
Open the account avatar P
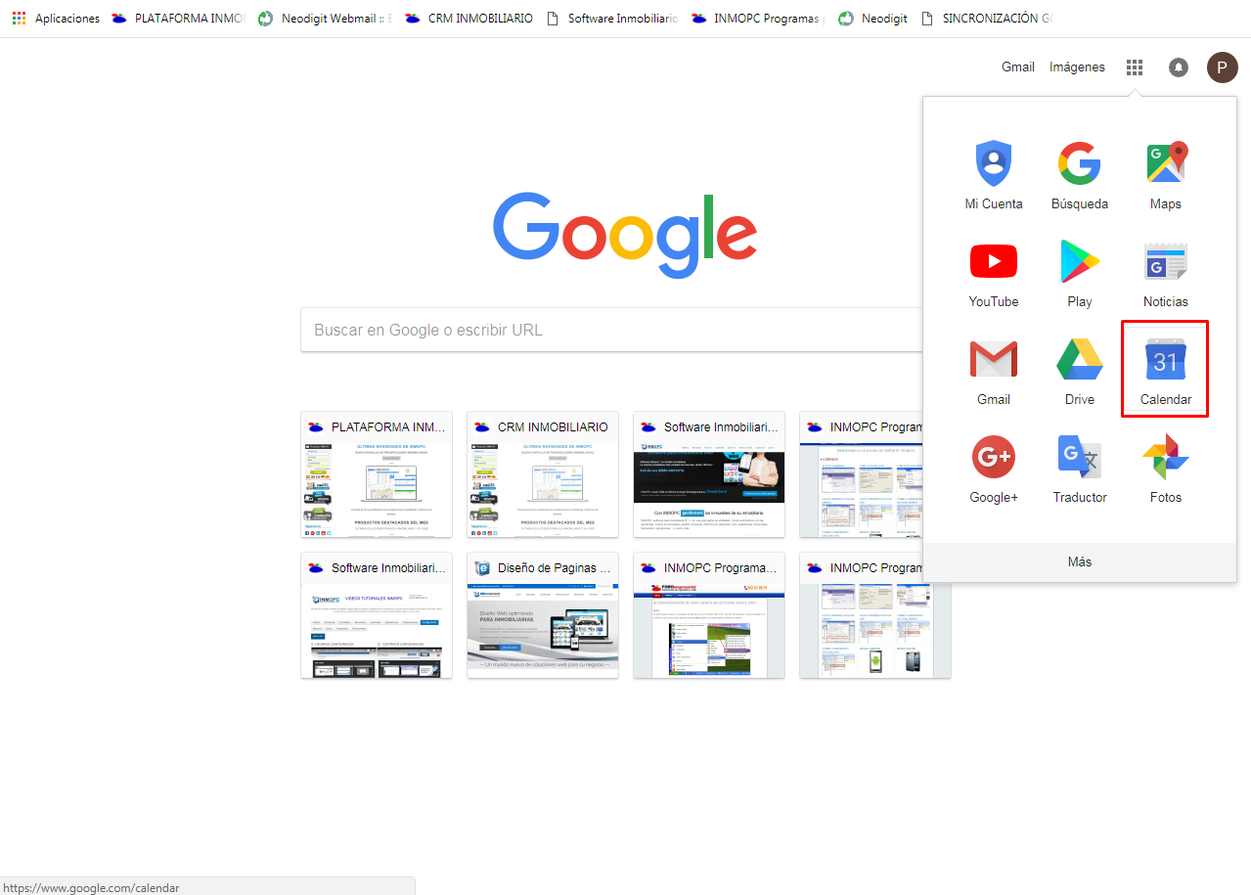click(x=1222, y=67)
